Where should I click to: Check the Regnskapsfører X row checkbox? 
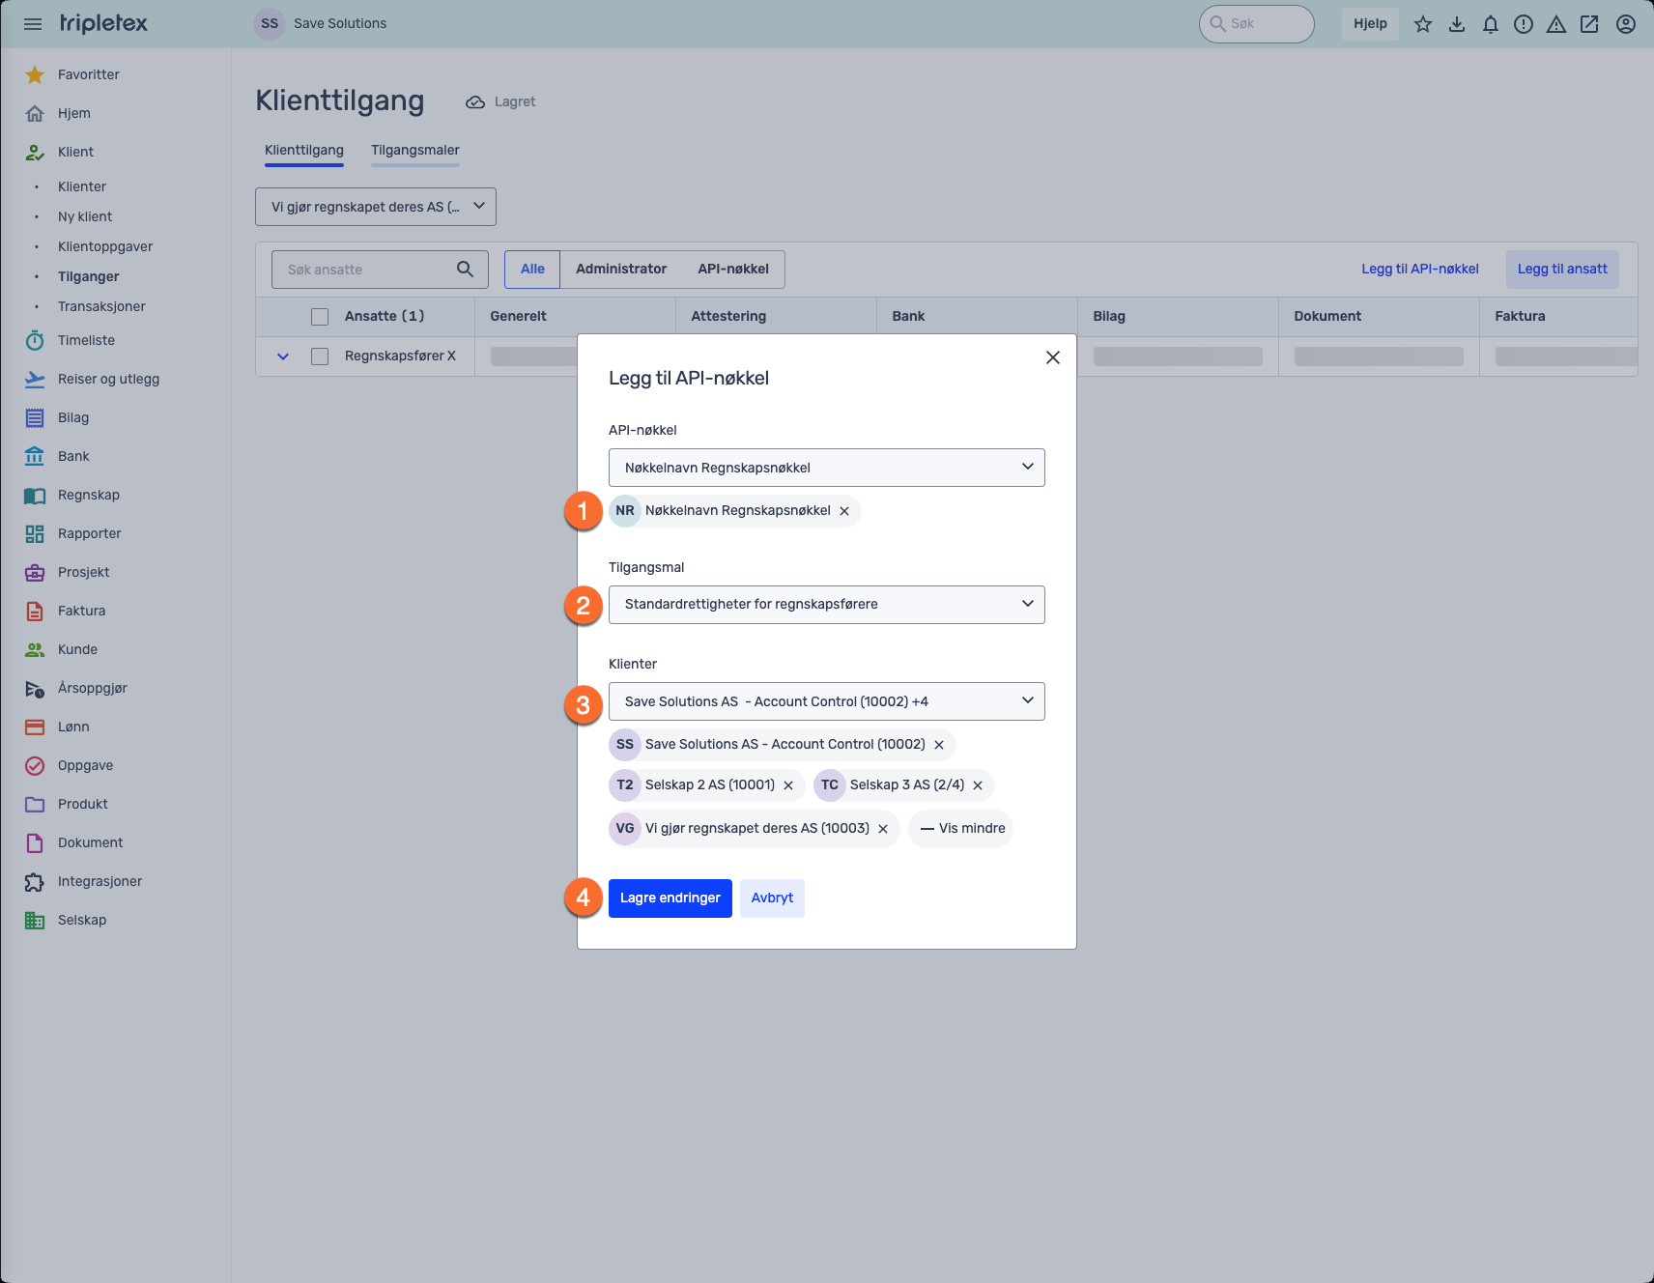point(320,356)
